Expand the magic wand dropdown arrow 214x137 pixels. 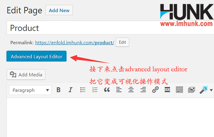[x=211, y=90]
